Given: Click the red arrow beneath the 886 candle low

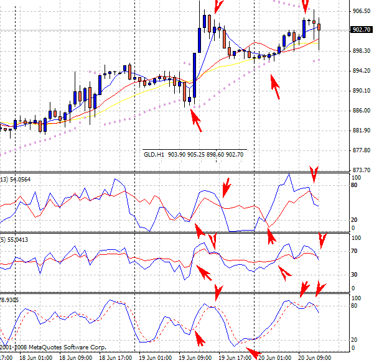Looking at the screenshot, I should tap(197, 119).
